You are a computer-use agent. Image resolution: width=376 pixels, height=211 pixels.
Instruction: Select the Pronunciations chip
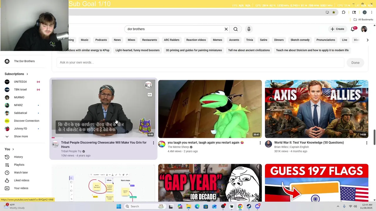(x=325, y=40)
